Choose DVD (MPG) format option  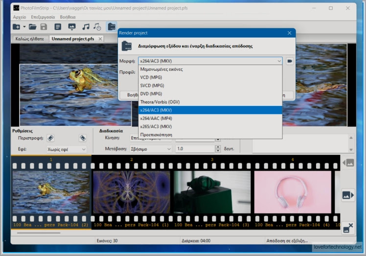(210, 94)
